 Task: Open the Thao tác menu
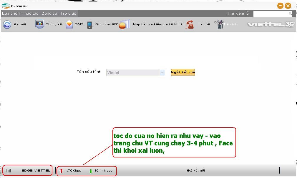coord(30,14)
